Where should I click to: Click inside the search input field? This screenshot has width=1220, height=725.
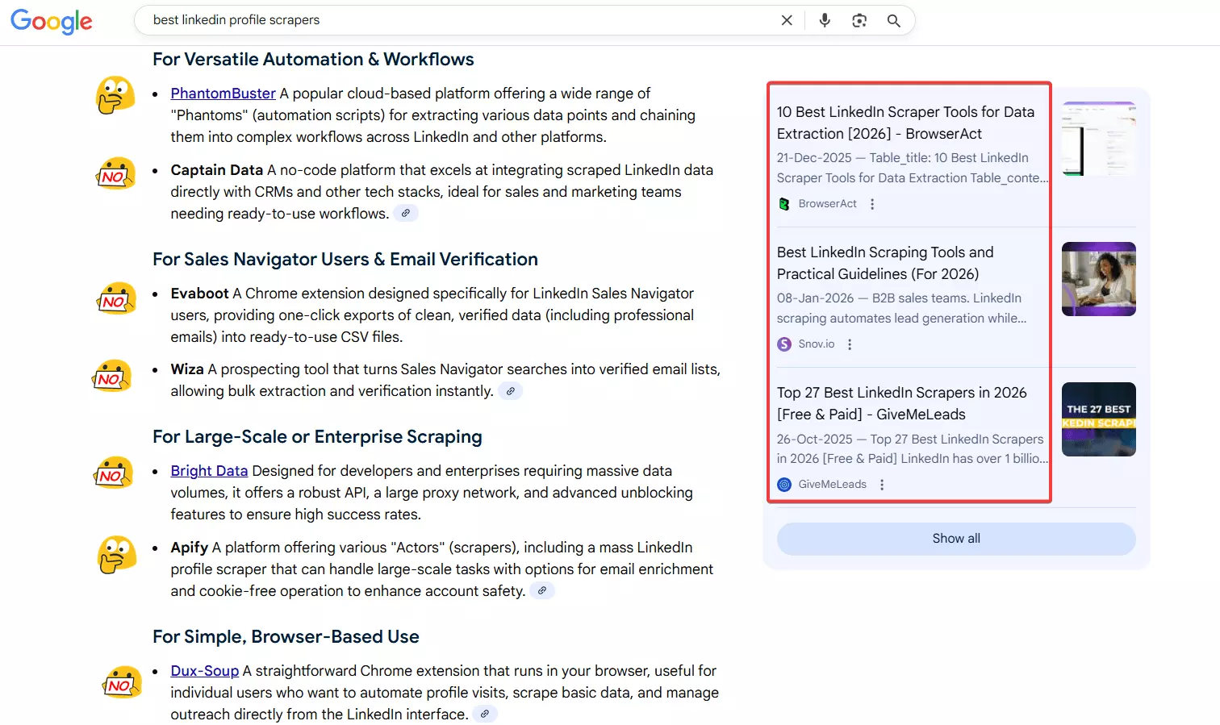pyautogui.click(x=452, y=20)
